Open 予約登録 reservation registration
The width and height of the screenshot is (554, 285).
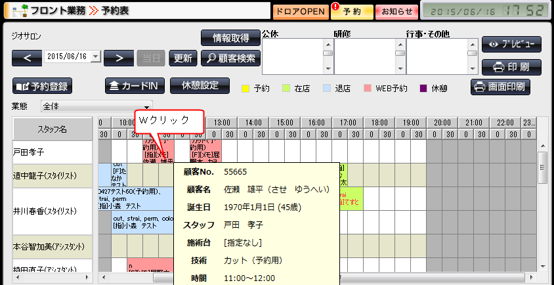42,86
